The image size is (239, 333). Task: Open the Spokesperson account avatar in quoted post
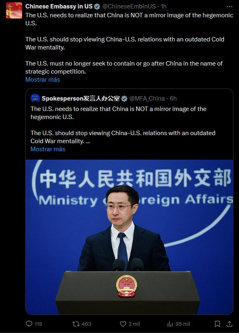click(35, 98)
